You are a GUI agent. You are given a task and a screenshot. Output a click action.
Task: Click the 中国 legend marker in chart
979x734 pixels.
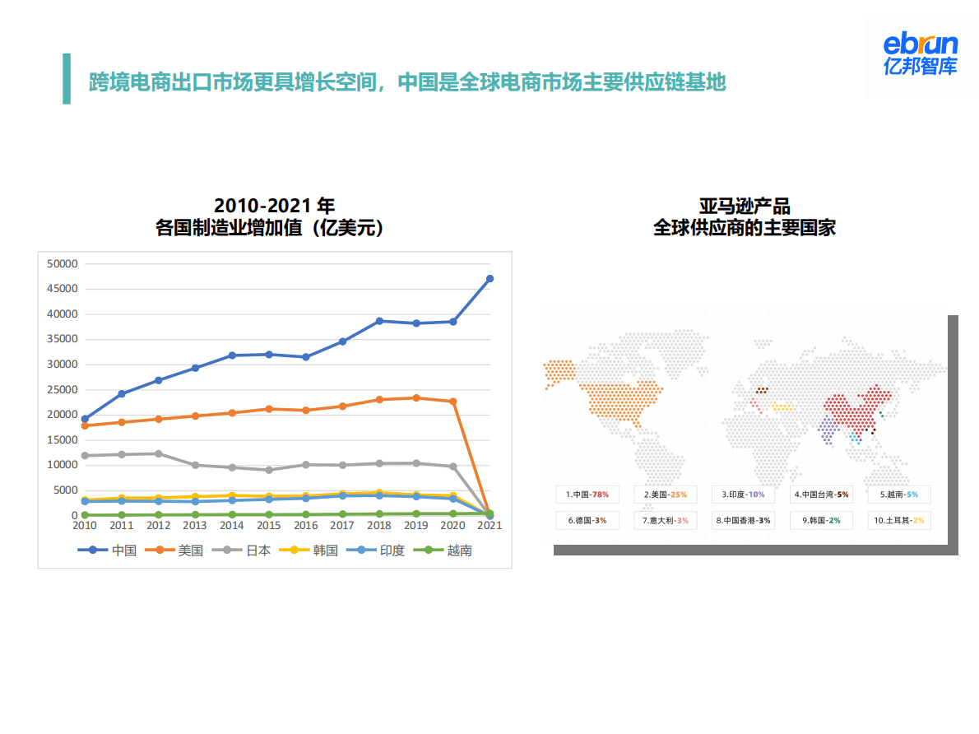pos(94,550)
